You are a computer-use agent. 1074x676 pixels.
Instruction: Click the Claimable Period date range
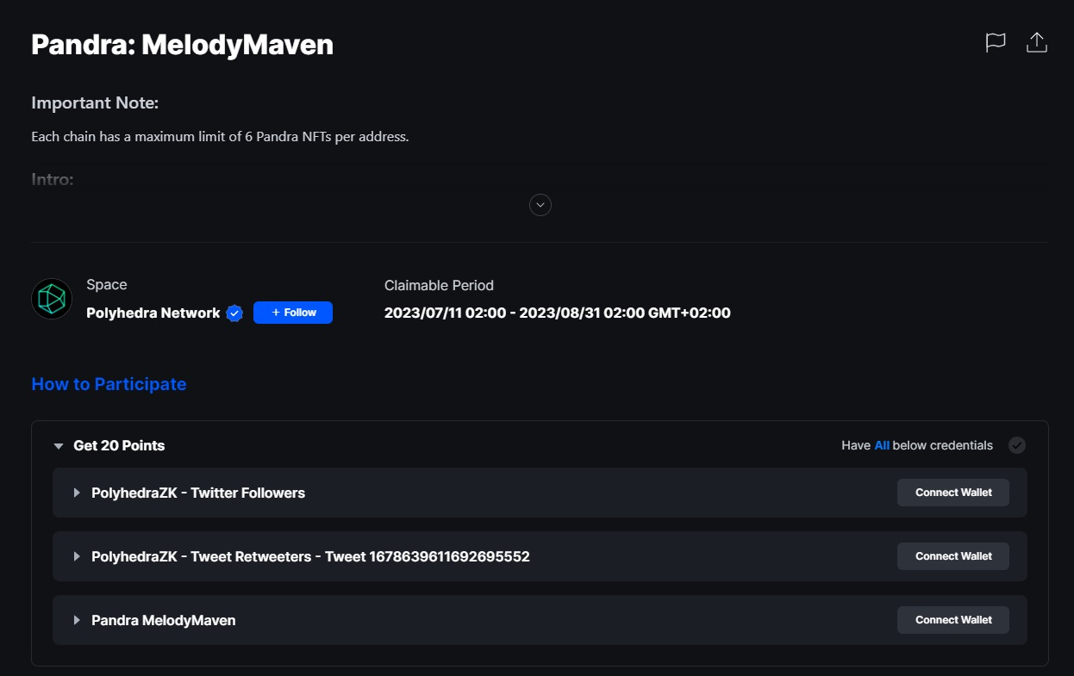[x=558, y=313]
